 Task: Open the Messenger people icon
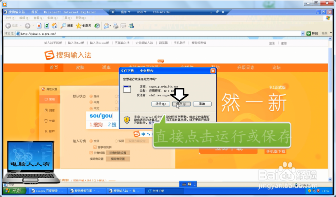pyautogui.click(x=131, y=26)
